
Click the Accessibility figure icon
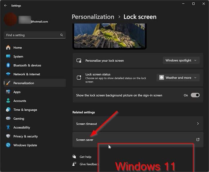pyautogui.click(x=8, y=127)
